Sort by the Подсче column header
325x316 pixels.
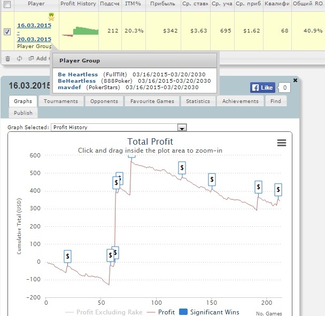click(x=110, y=4)
